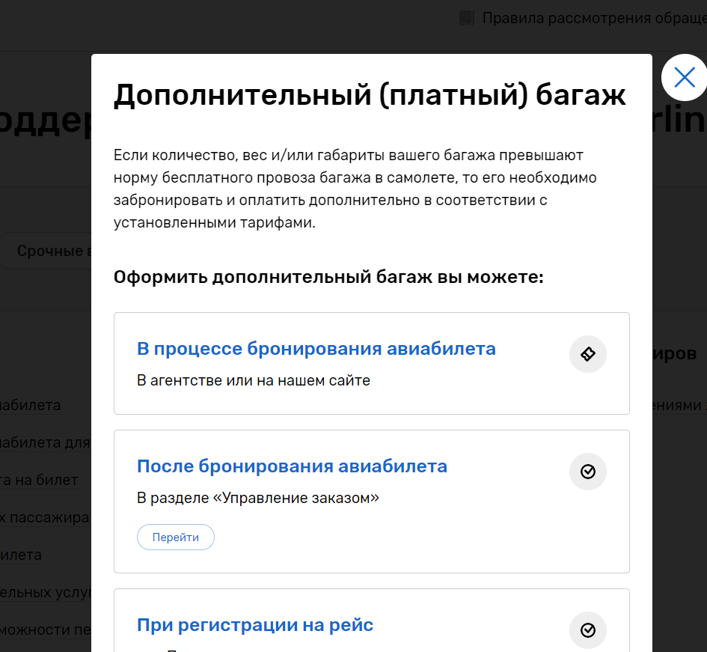Select the ticket icon on the first card
The height and width of the screenshot is (652, 707).
587,353
